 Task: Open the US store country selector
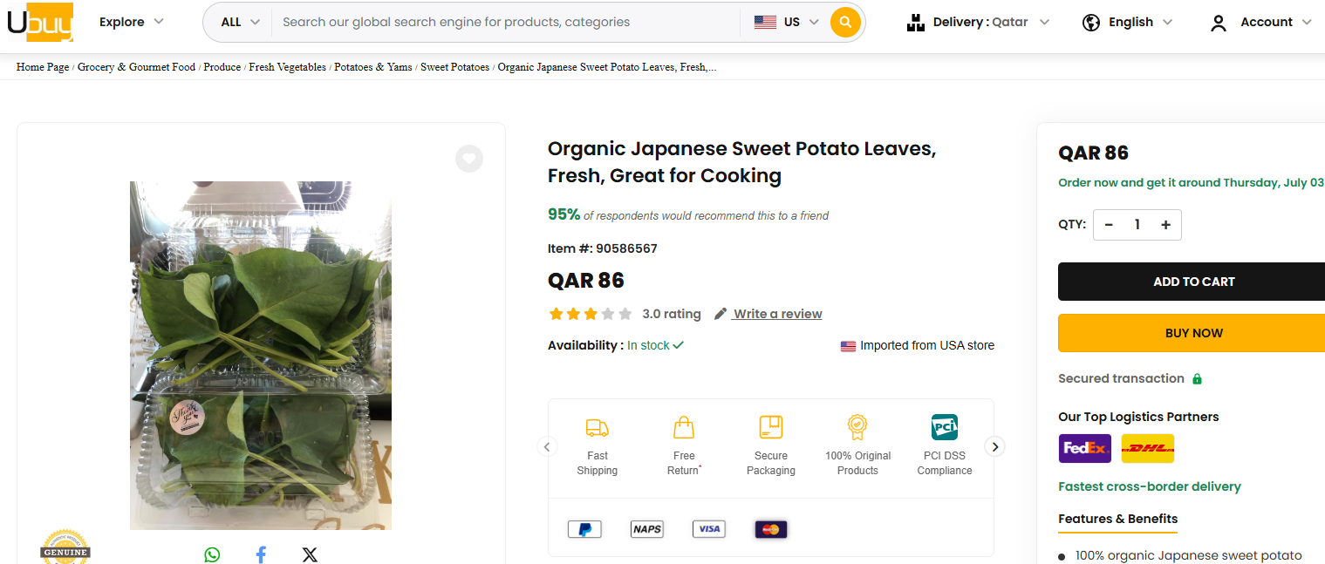click(x=787, y=23)
